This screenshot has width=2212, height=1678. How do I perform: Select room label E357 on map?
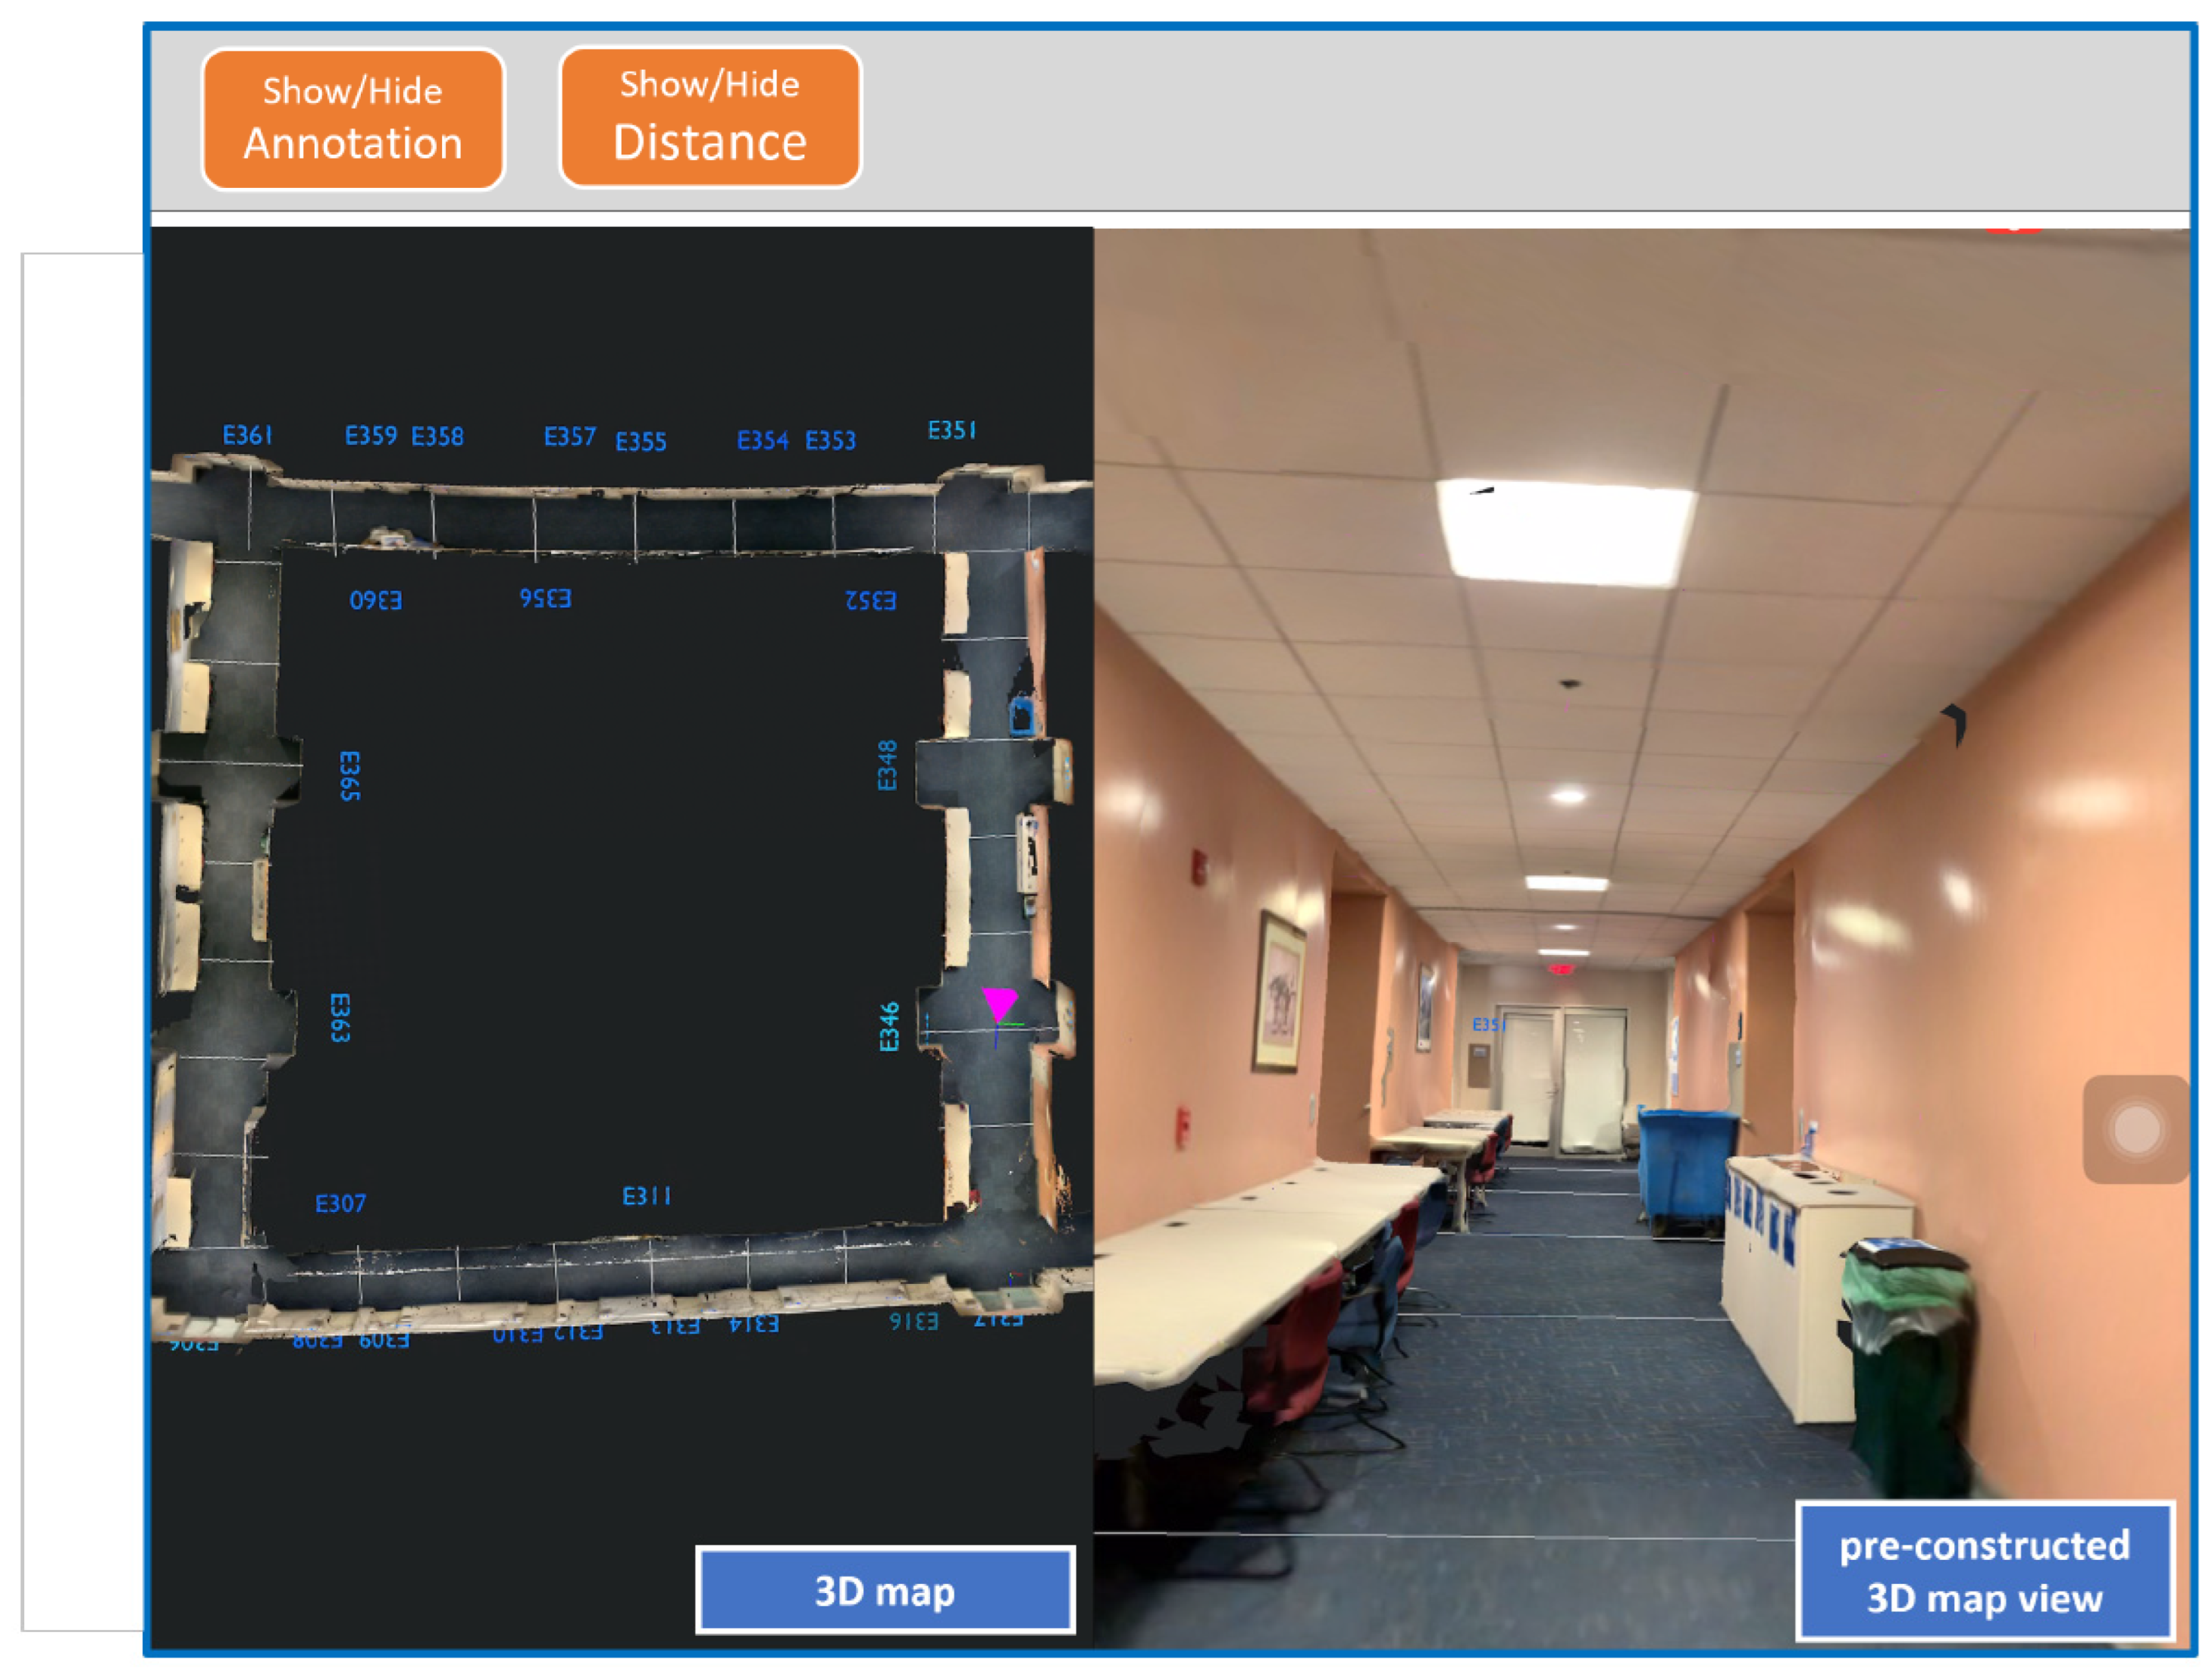click(570, 436)
